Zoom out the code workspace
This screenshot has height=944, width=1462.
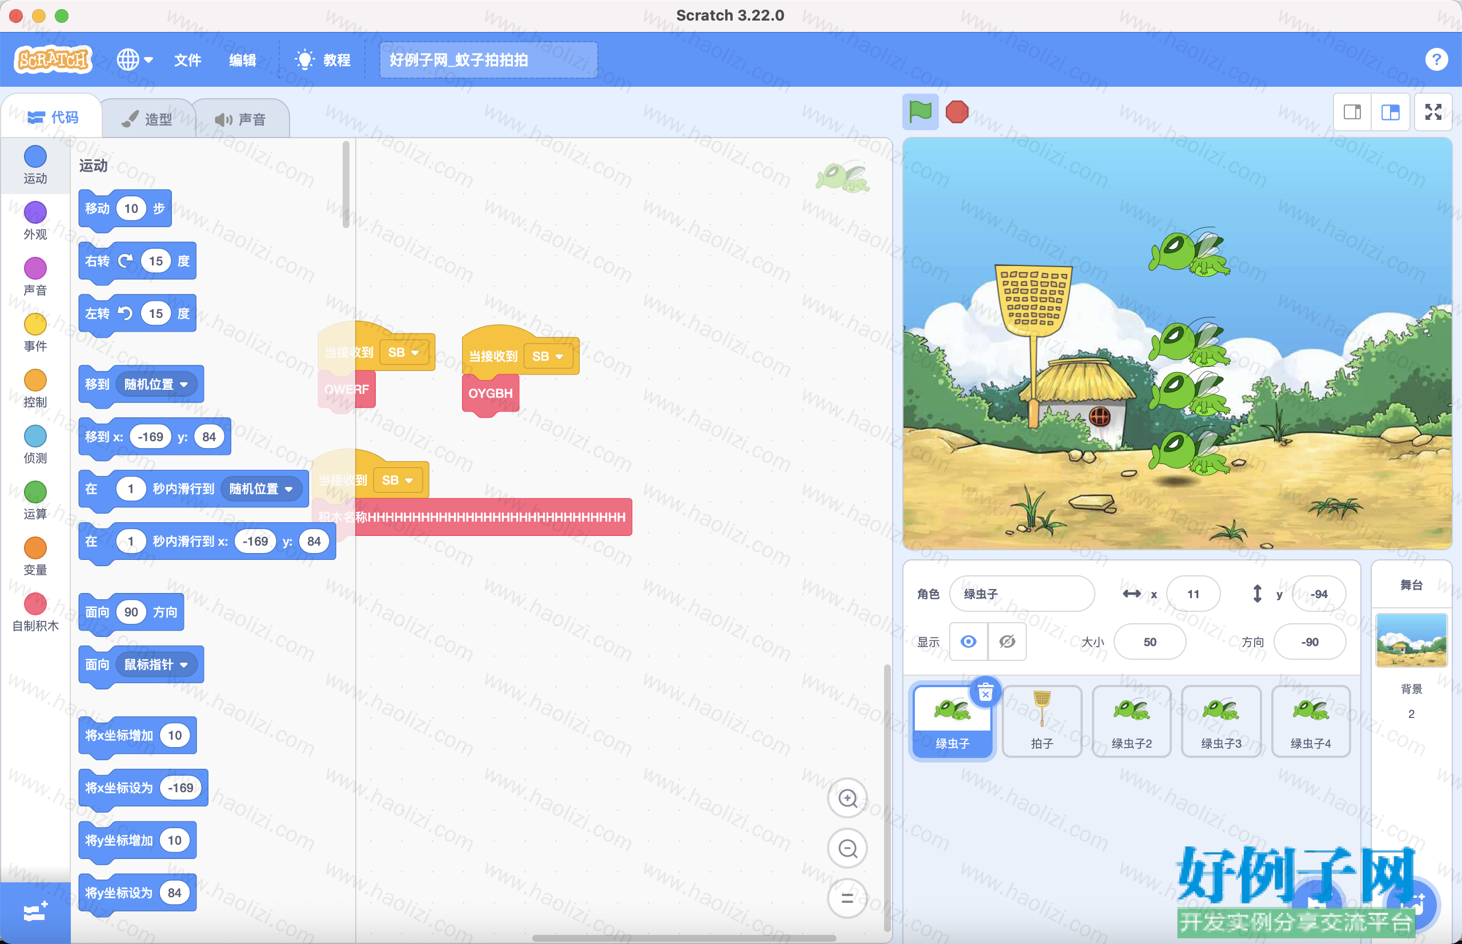click(847, 848)
